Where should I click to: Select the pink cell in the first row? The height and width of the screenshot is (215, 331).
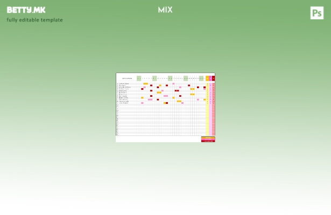tap(173, 83)
